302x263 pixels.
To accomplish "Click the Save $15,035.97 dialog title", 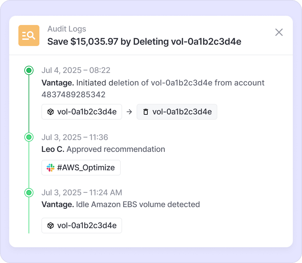I will coord(144,41).
